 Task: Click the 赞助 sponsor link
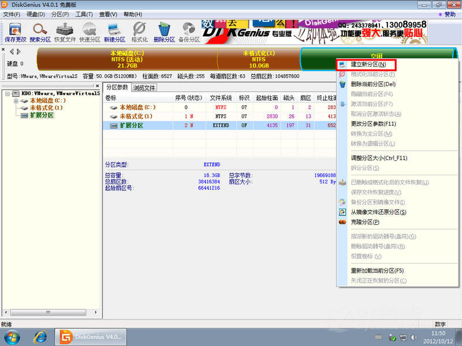click(449, 14)
